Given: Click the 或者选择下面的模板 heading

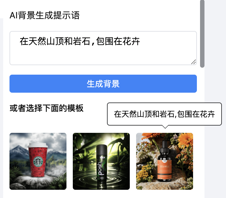Looking at the screenshot, I should [x=47, y=108].
